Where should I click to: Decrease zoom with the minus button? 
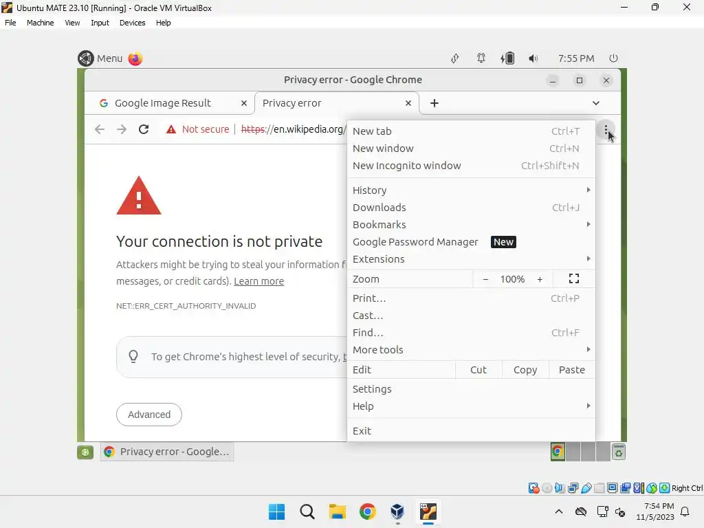tap(485, 279)
